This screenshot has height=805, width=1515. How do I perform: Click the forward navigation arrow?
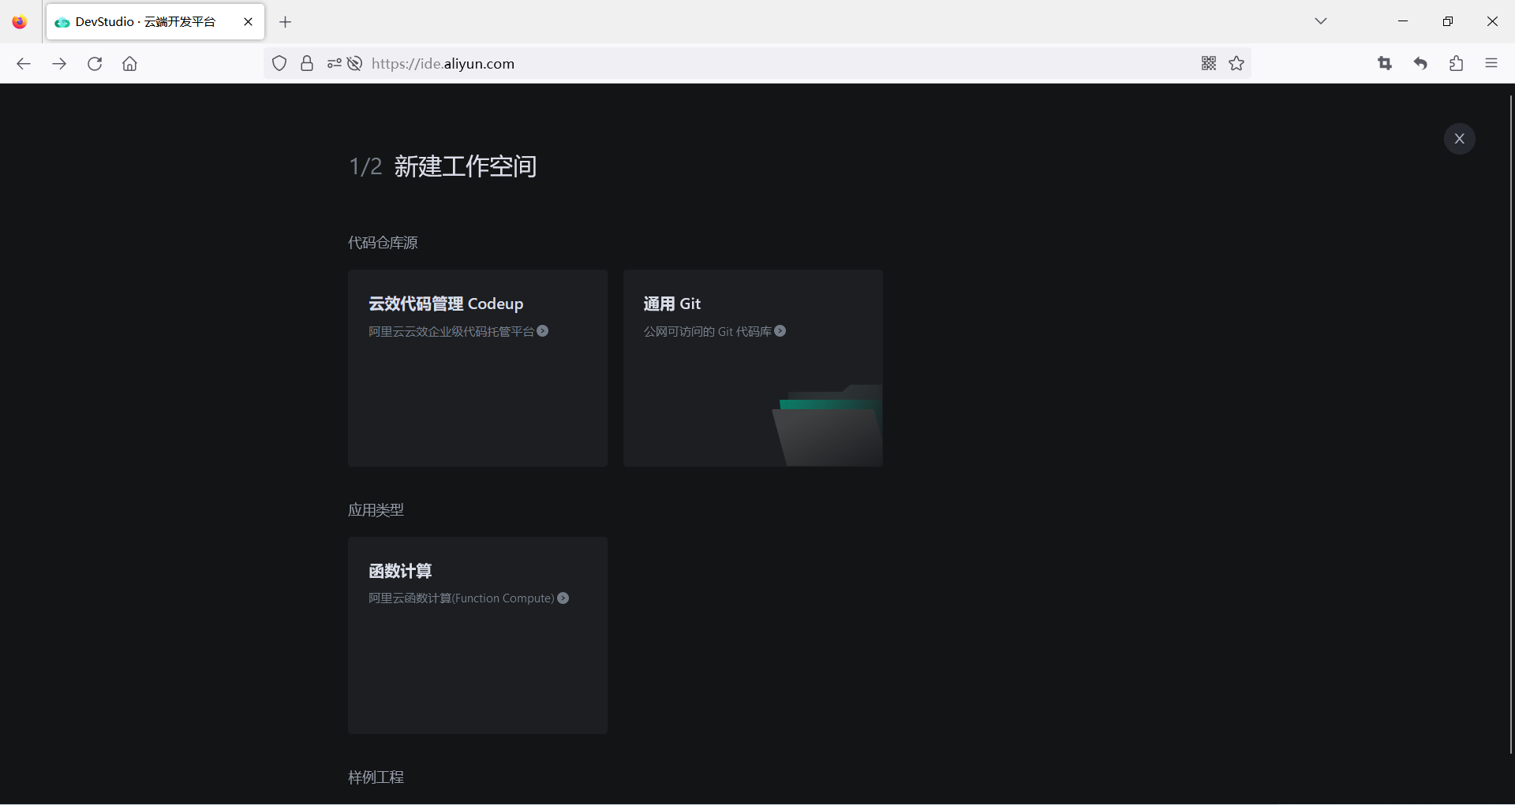[x=59, y=63]
